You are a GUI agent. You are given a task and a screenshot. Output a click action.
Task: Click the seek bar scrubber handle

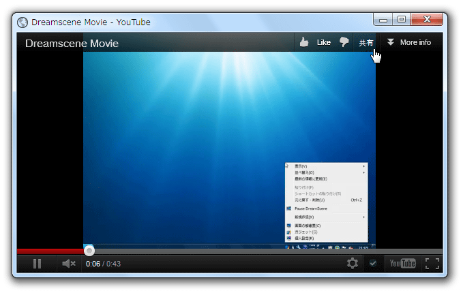coord(89,251)
